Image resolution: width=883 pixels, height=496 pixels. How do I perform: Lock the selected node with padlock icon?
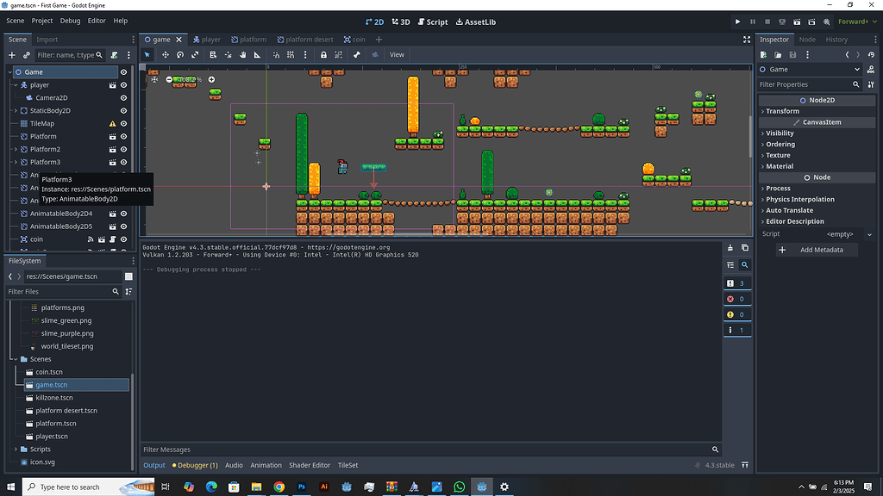coord(323,54)
